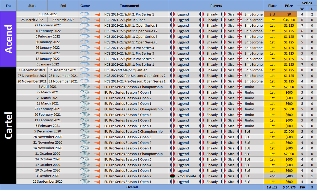Click 'HCS Kickoff Major Qualifier' tournament name
Screen dimensions: 317x190
pyautogui.click(x=125, y=70)
